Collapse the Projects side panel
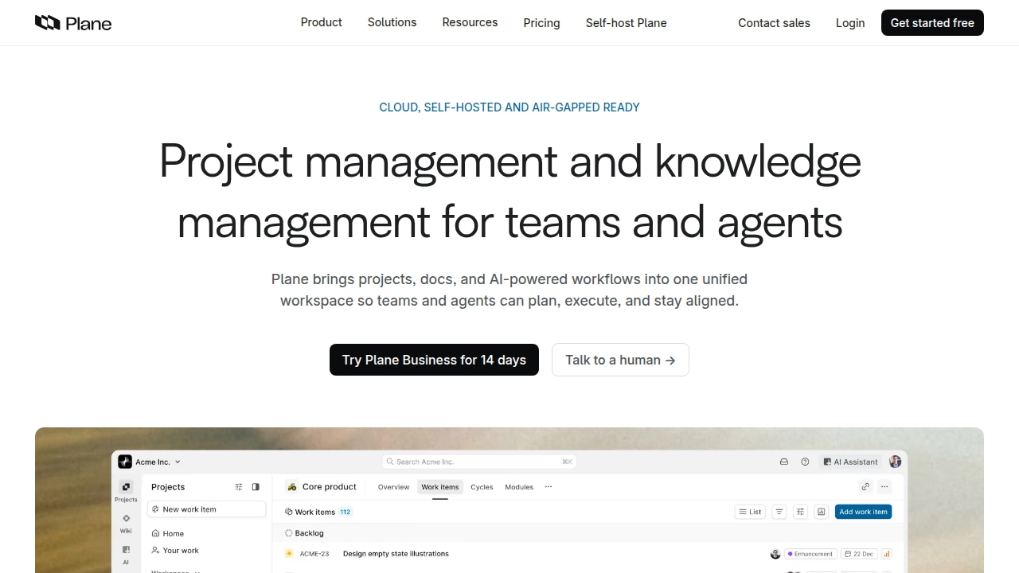 256,487
